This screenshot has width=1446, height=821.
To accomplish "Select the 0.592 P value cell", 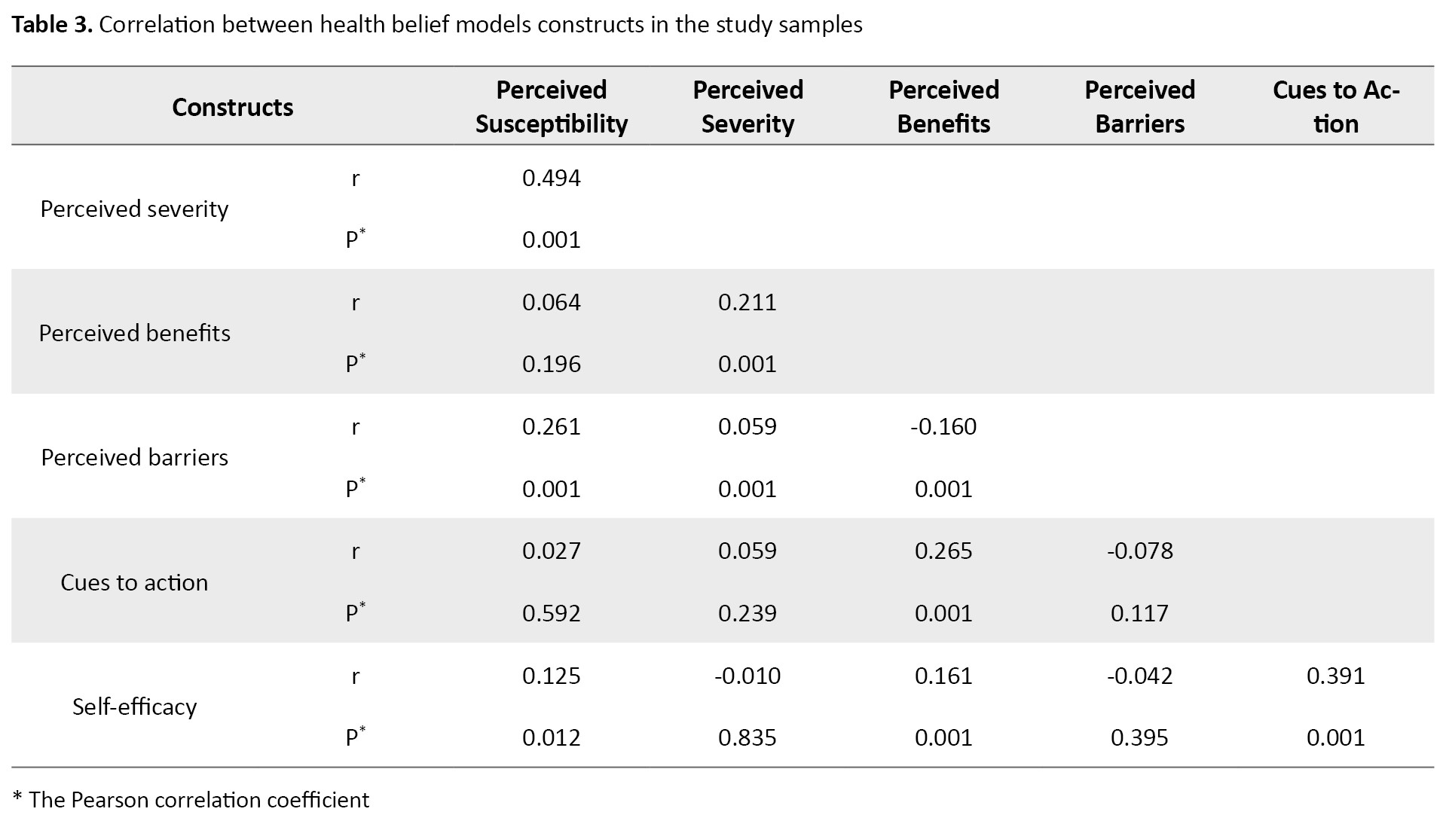I will (x=551, y=613).
